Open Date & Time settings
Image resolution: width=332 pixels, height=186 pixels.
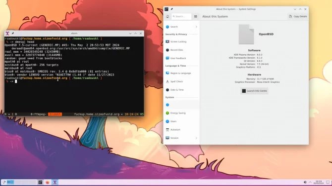(x=181, y=90)
